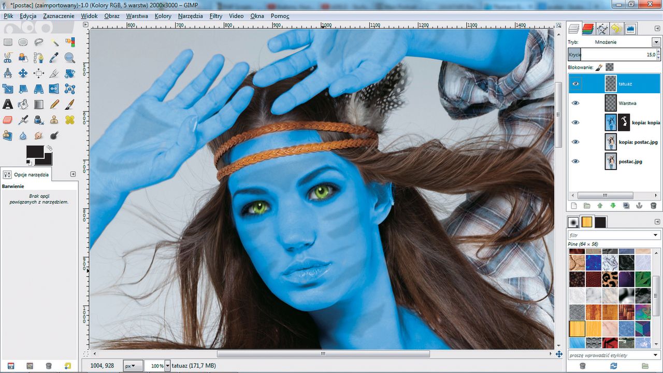Select the Perspective tool
This screenshot has width=663, height=373.
(x=39, y=89)
